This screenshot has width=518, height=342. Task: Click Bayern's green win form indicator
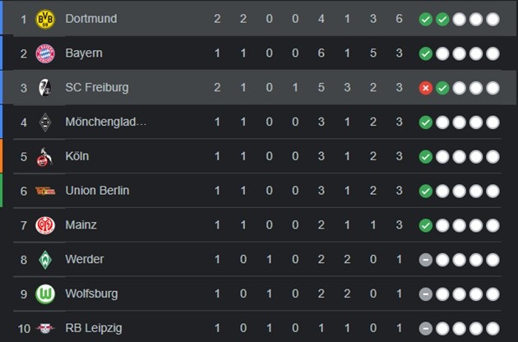coord(425,53)
